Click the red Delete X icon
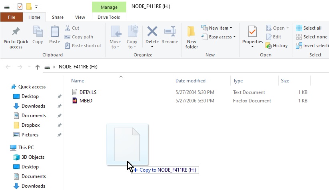Screen dimensions: 329x190 (x=152, y=32)
